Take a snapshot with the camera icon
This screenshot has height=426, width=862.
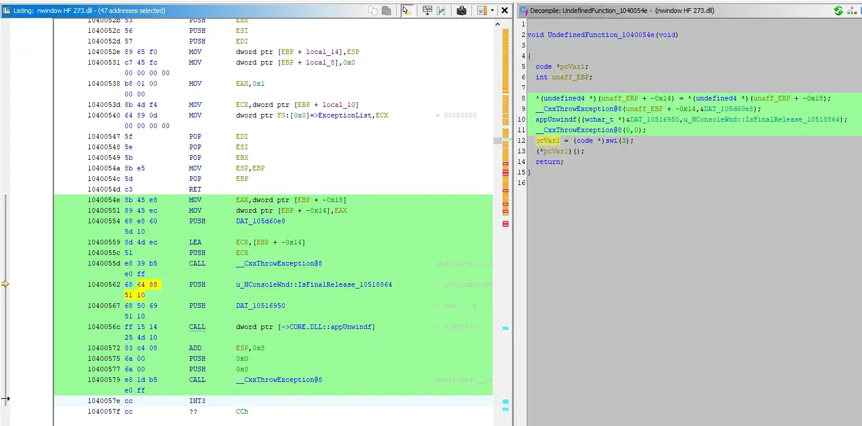(462, 11)
